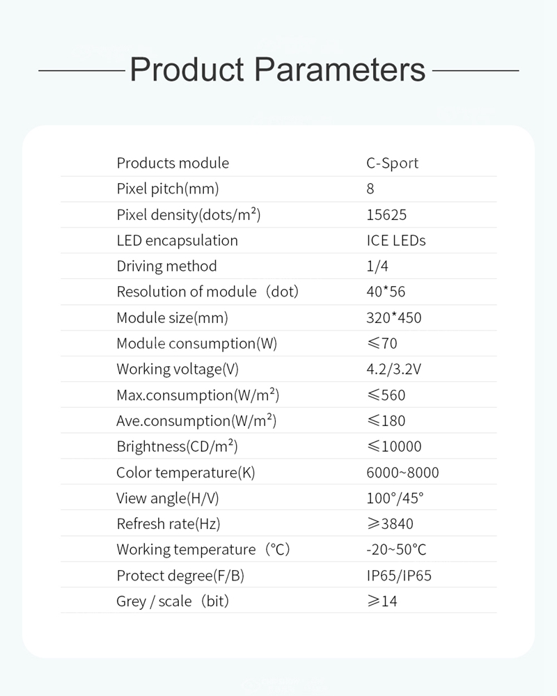Click the Working voltage(V) label
Screen dimensions: 557x696
[178, 369]
